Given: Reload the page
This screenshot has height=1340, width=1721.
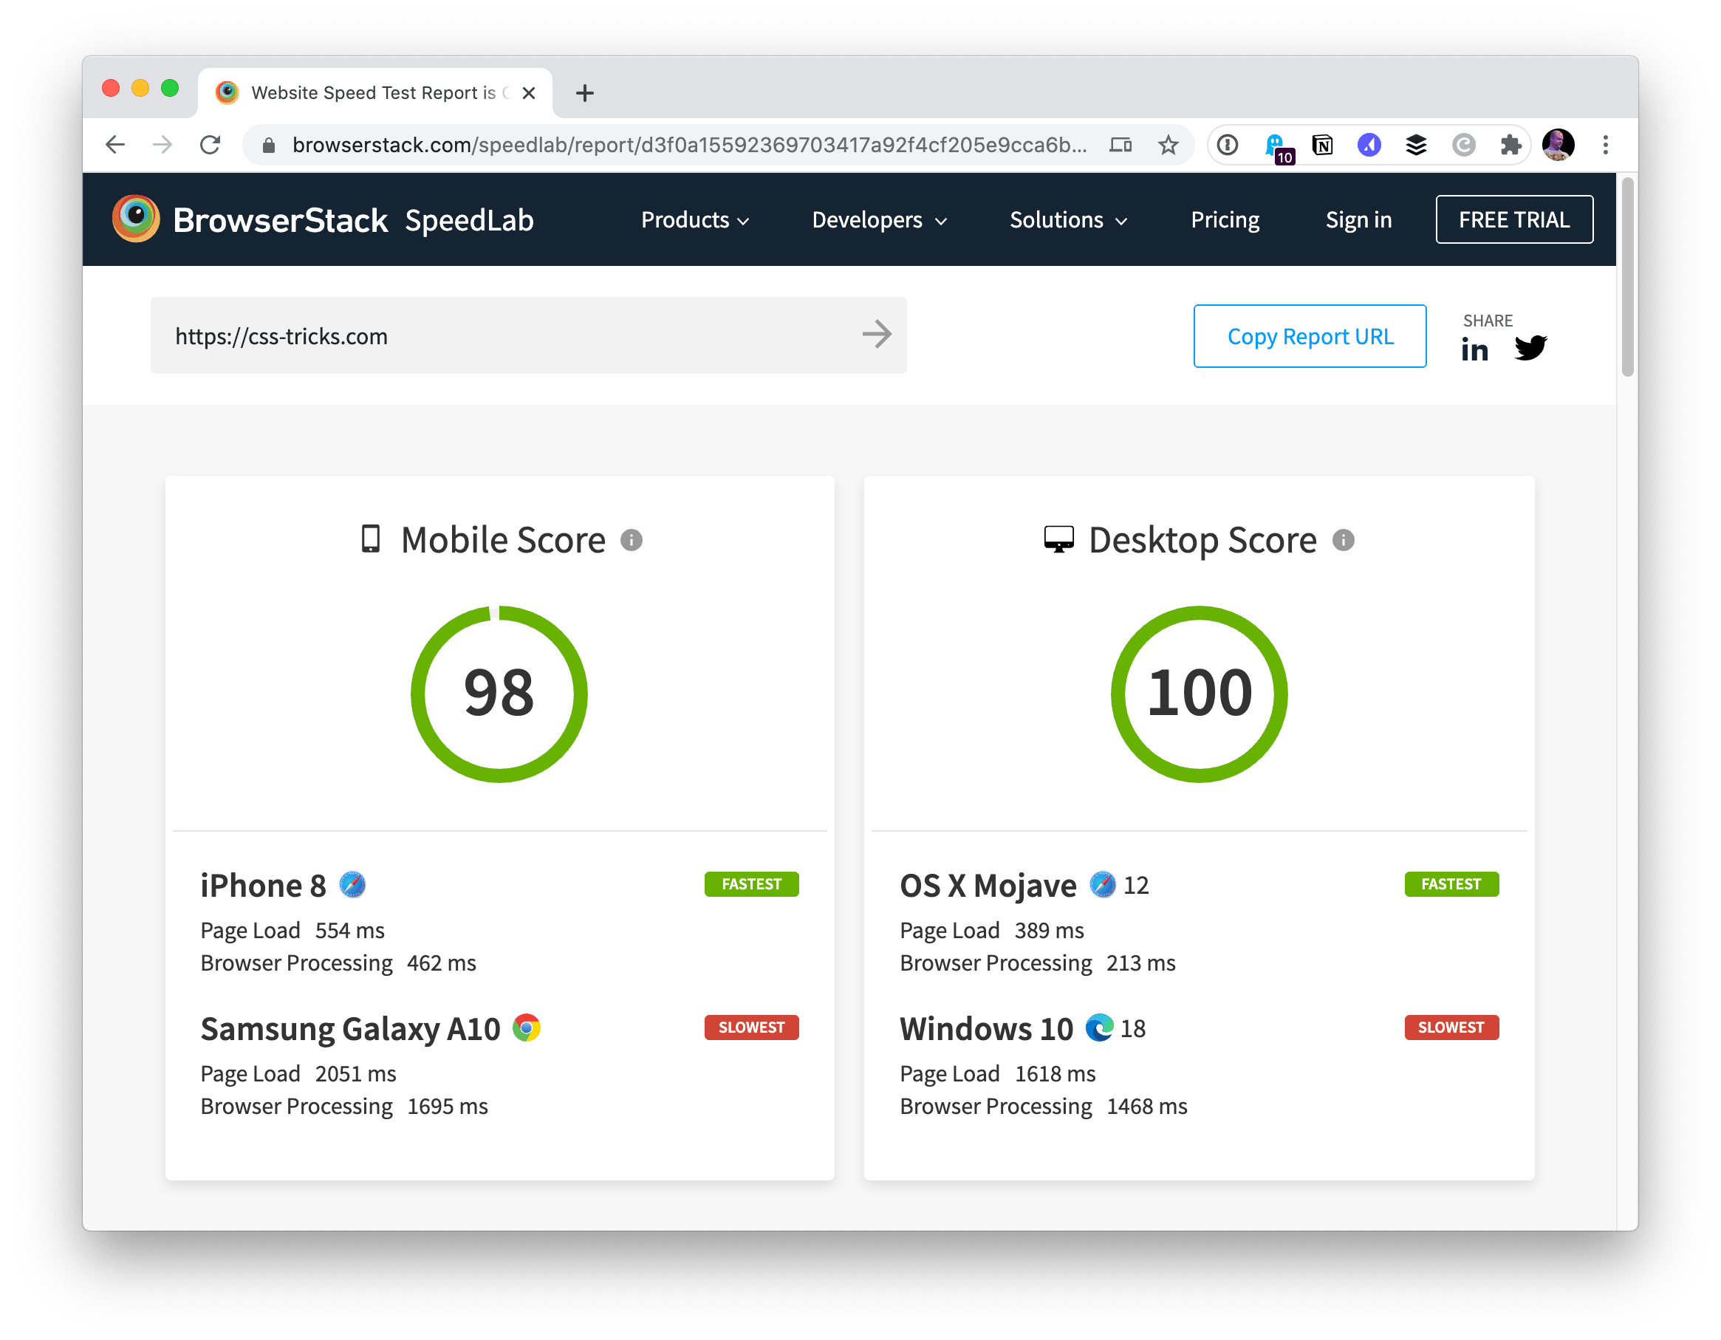Looking at the screenshot, I should [x=210, y=145].
